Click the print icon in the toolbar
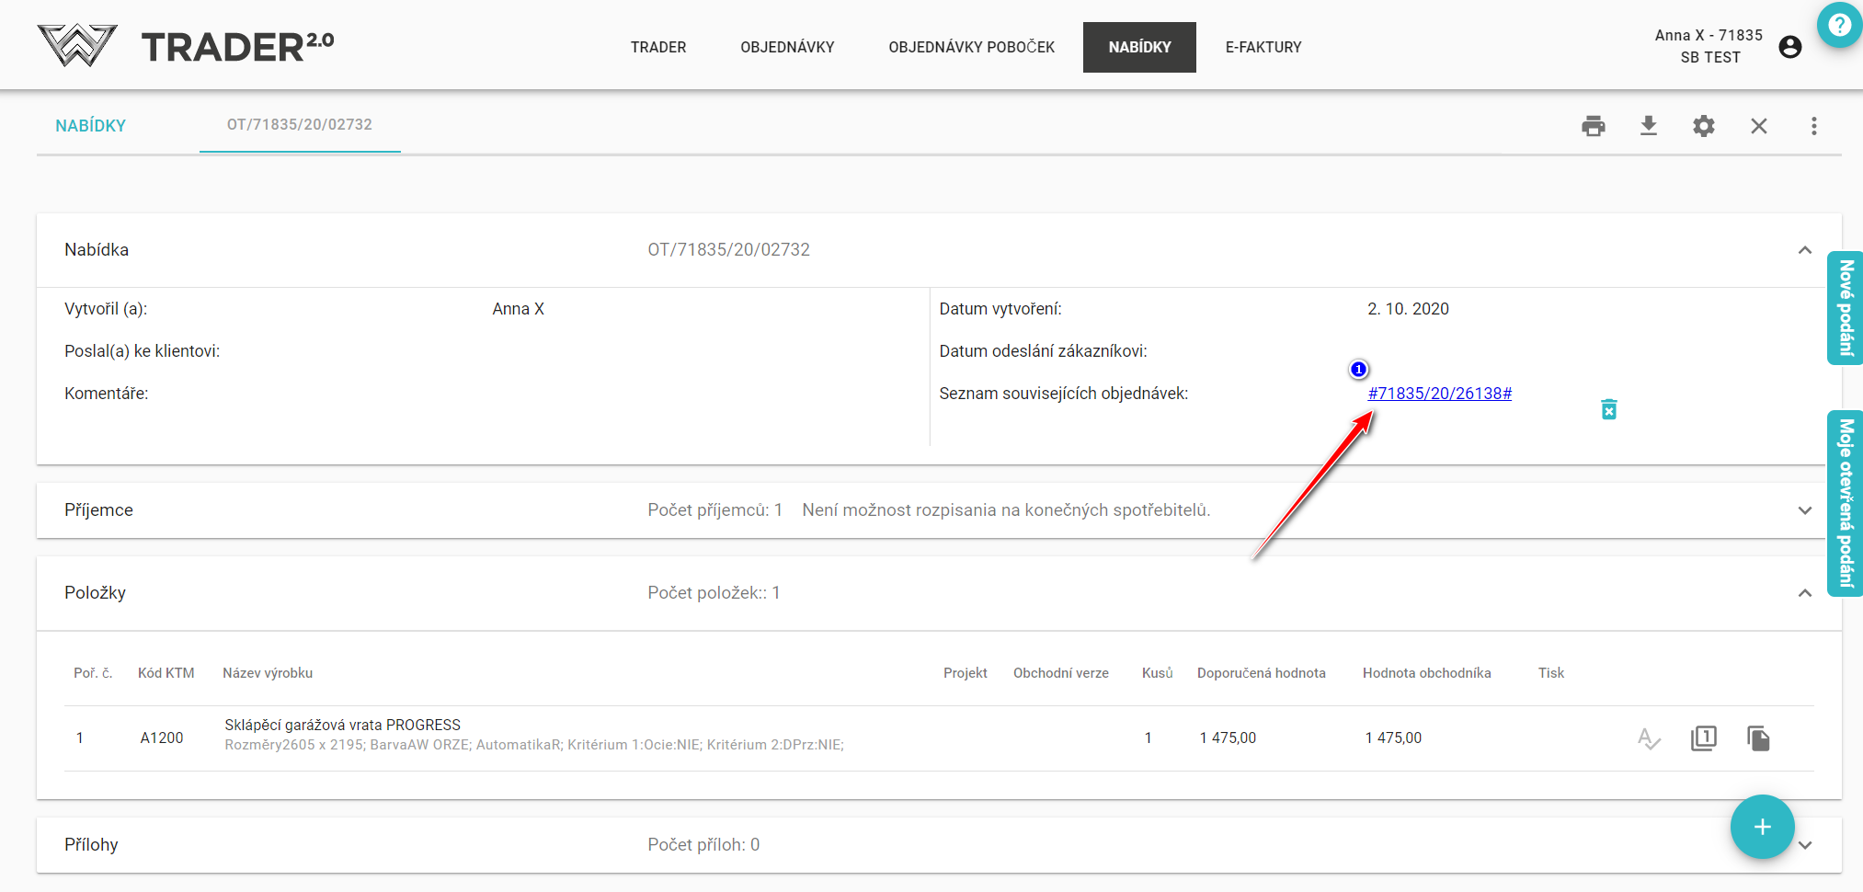The width and height of the screenshot is (1863, 892). point(1593,126)
